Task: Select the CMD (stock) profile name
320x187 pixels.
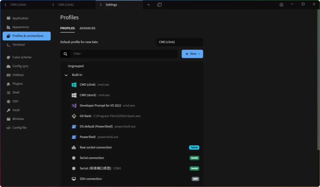Action: [x=88, y=95]
